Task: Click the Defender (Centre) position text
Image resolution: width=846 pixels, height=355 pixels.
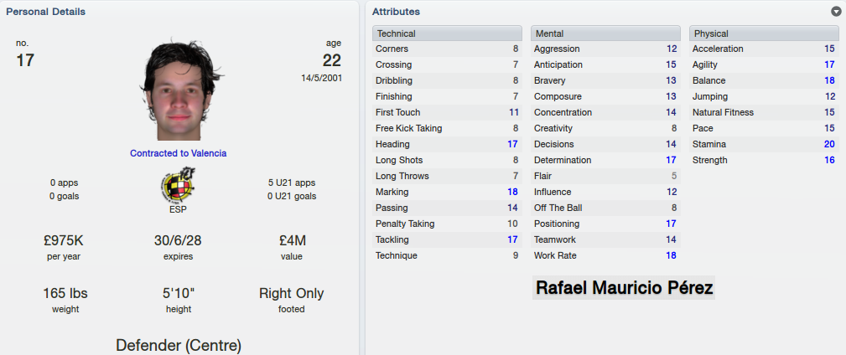Action: (x=179, y=345)
